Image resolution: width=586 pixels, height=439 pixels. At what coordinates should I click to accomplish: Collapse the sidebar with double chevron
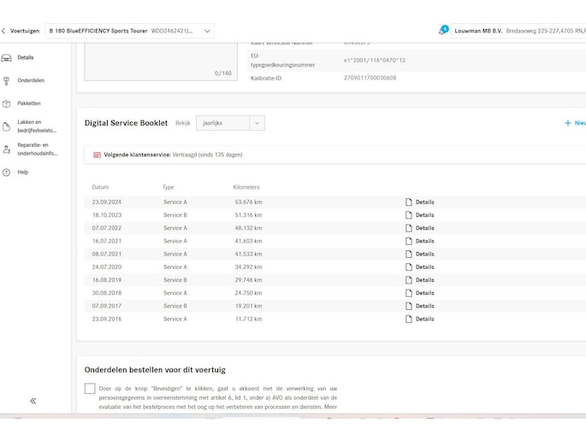click(x=33, y=401)
